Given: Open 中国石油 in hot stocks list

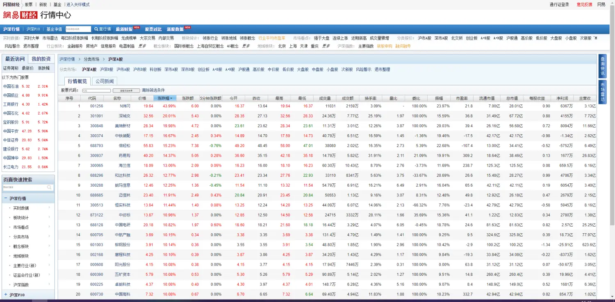Looking at the screenshot, I should [x=11, y=86].
